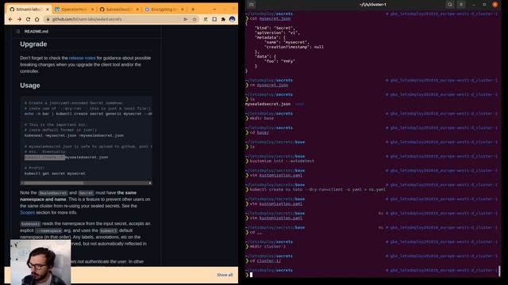
Task: Maximize the terminal window
Action: tap(484, 5)
